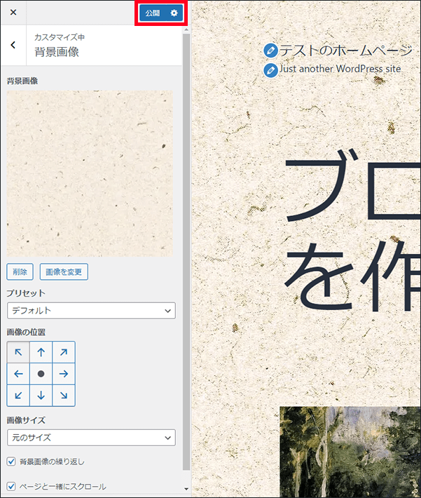Toggle ページと一緒にスクロール checkbox

tap(11, 485)
